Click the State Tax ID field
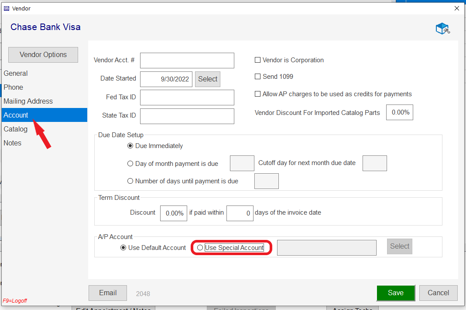The image size is (466, 310). [x=187, y=116]
